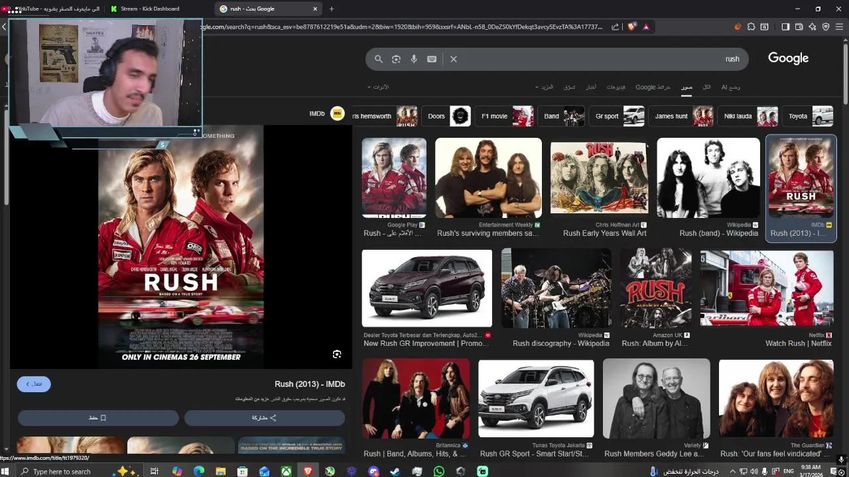Click the Visit (انتقال) button
This screenshot has height=477, width=849.
click(34, 384)
